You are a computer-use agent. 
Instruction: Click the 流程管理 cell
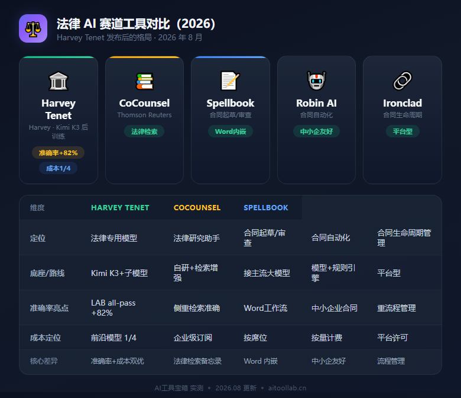(x=391, y=361)
